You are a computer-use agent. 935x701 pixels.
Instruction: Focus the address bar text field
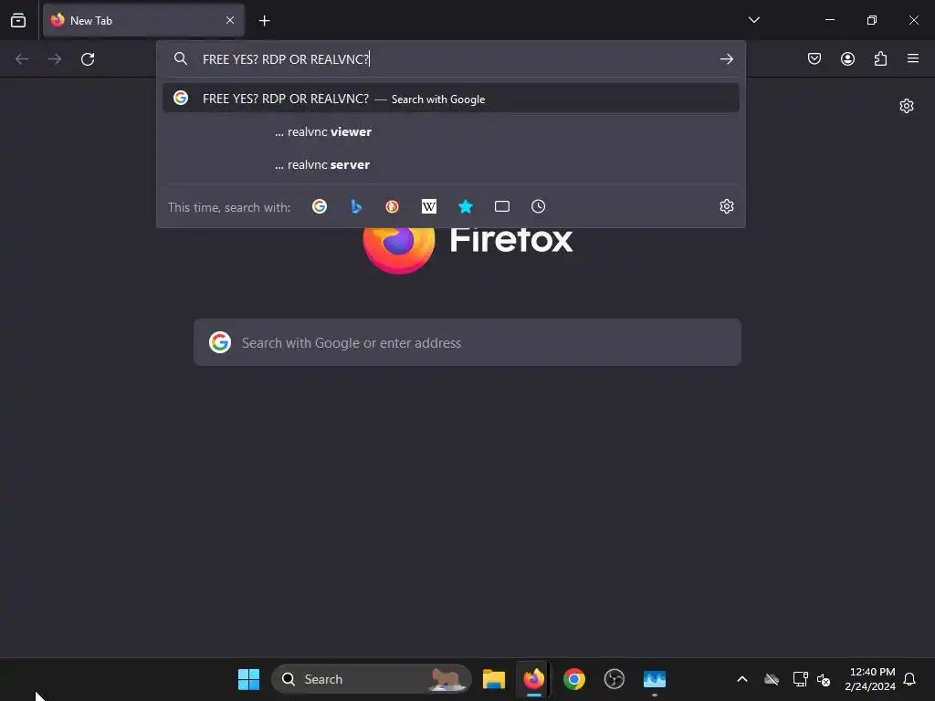(x=453, y=59)
